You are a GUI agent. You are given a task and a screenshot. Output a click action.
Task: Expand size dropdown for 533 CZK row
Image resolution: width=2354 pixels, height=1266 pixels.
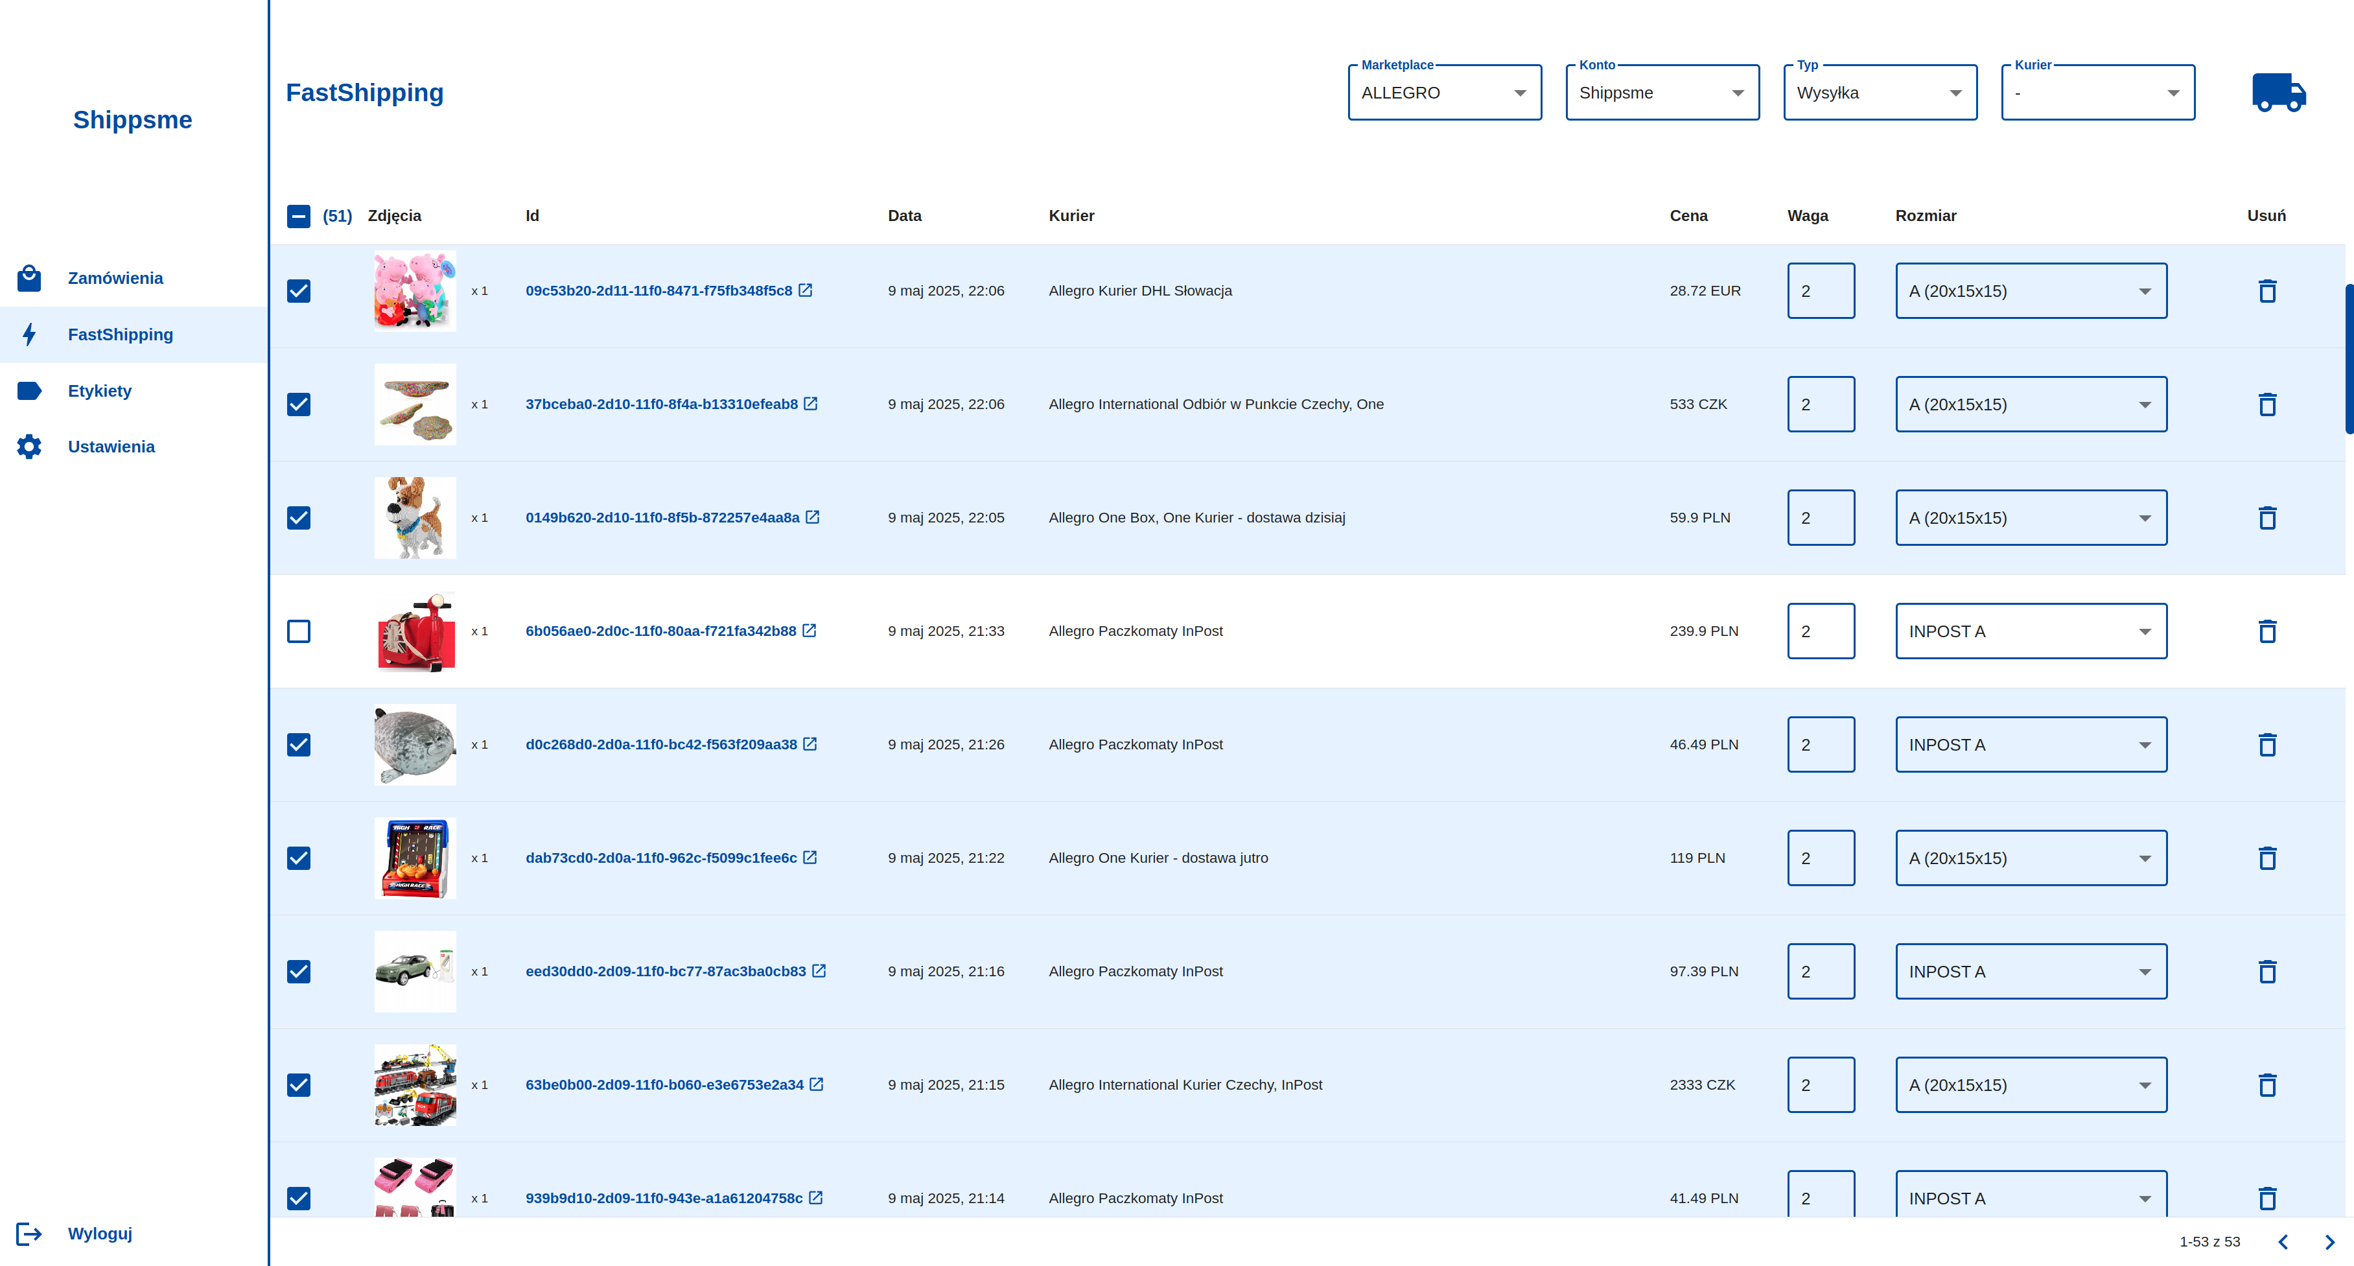pyautogui.click(x=2031, y=404)
